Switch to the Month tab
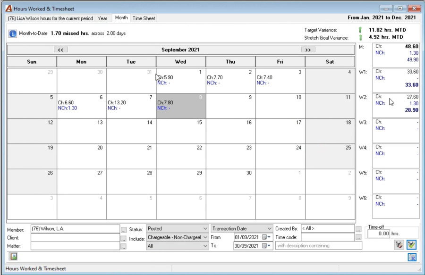The height and width of the screenshot is (275, 425). (121, 17)
